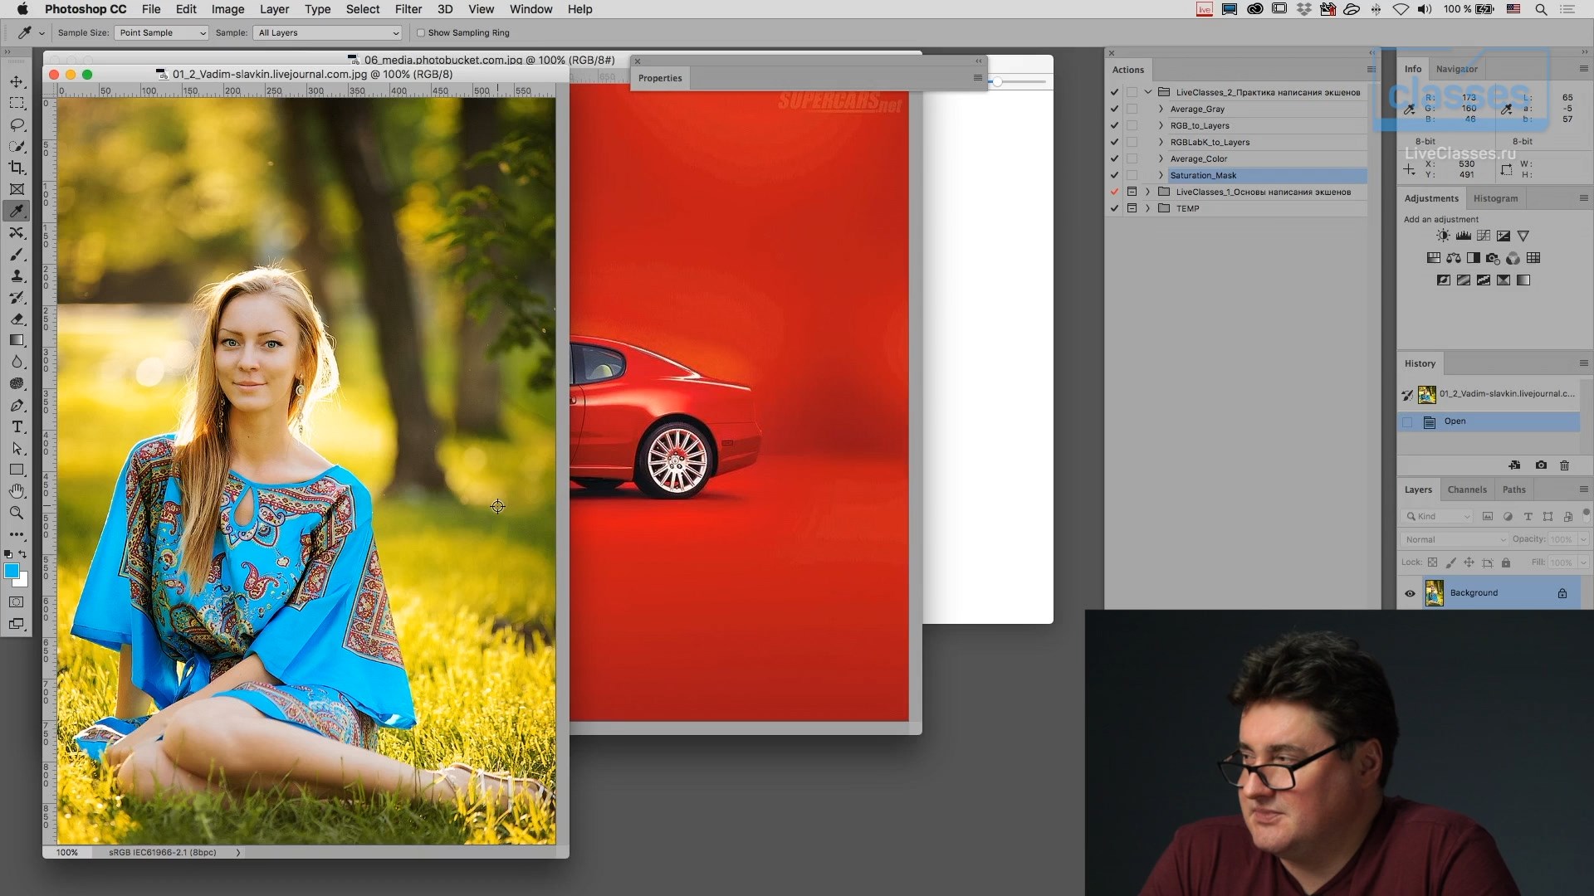Select the Healing Patch tool

tap(17, 232)
